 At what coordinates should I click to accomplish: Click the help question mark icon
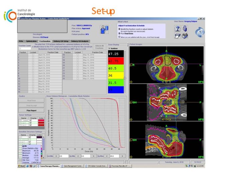(x=178, y=28)
